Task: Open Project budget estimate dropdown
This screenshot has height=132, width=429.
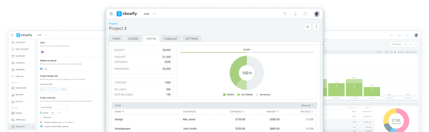Action: click(54, 107)
